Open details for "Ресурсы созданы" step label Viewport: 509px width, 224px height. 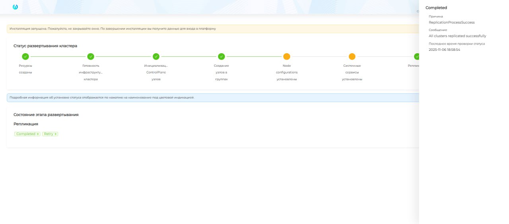coord(25,69)
